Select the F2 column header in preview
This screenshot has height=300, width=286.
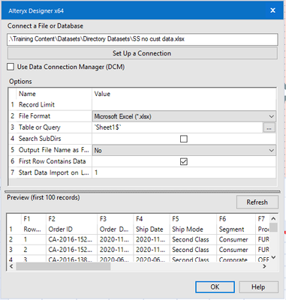pos(71,219)
